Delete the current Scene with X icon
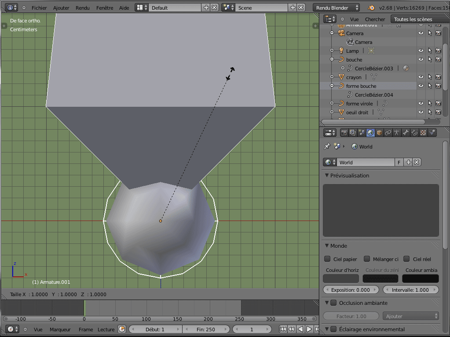 pyautogui.click(x=301, y=8)
